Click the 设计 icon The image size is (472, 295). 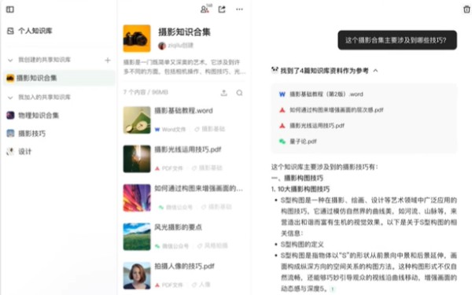click(x=10, y=151)
